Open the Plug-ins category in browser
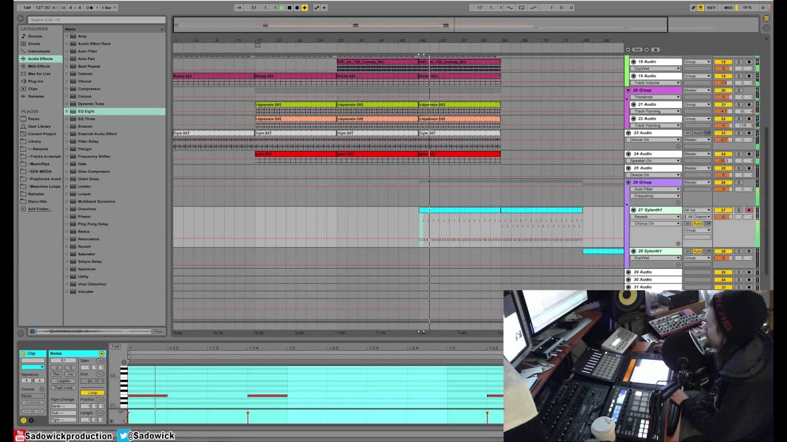This screenshot has width=787, height=442. tap(36, 81)
